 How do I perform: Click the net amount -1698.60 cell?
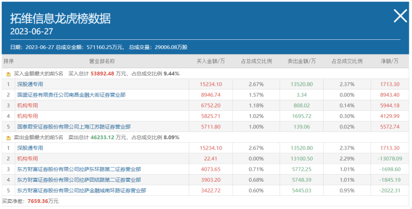coord(390,169)
